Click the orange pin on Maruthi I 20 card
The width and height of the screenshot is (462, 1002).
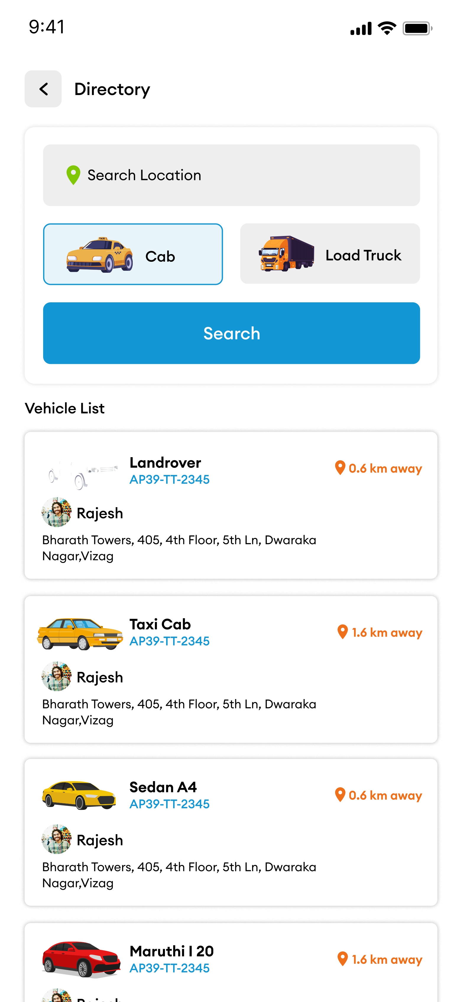342,959
